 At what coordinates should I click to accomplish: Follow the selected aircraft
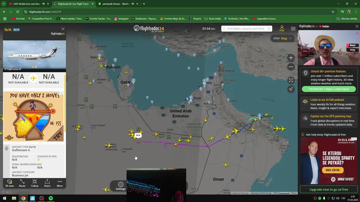tap(35, 183)
